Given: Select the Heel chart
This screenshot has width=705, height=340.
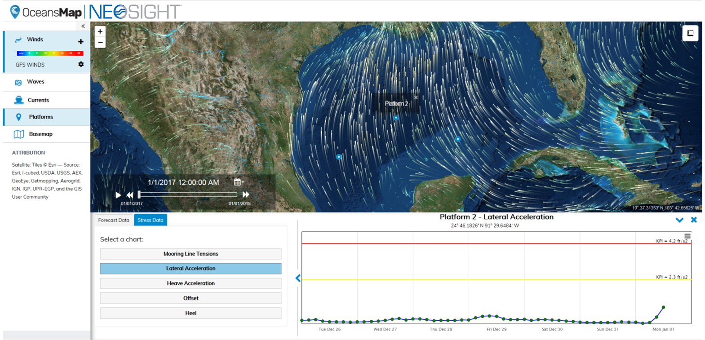Looking at the screenshot, I should click(x=191, y=313).
